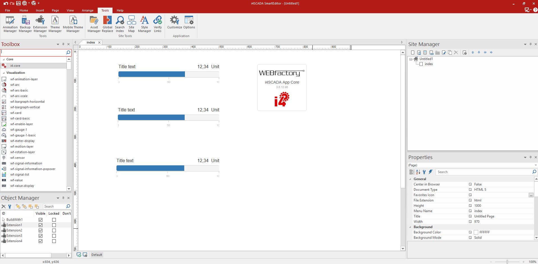Open the Asset Manager
The image size is (538, 264).
94,24
